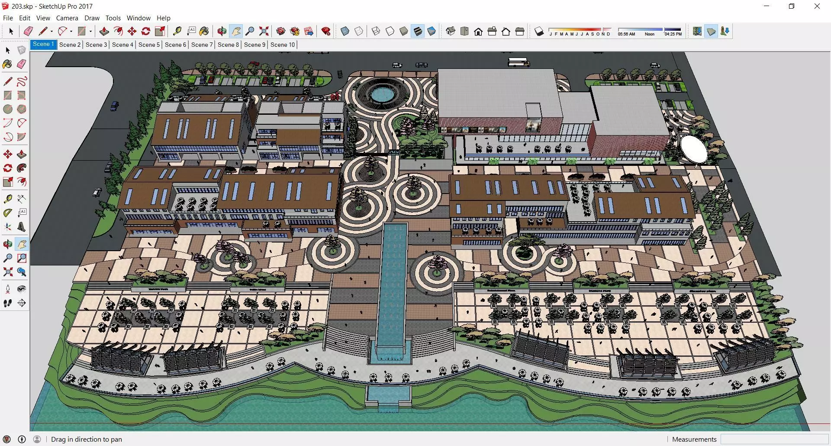Select the 3 Point Arc tool
Viewport: 831px width, 446px height.
click(x=8, y=137)
